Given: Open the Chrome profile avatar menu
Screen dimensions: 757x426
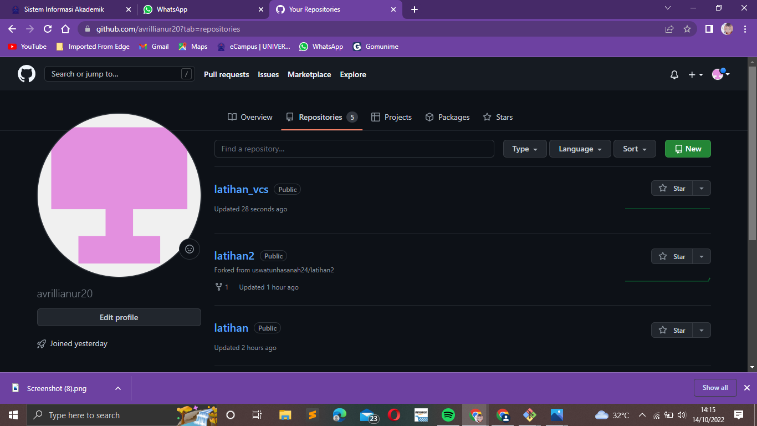Looking at the screenshot, I should tap(728, 28).
